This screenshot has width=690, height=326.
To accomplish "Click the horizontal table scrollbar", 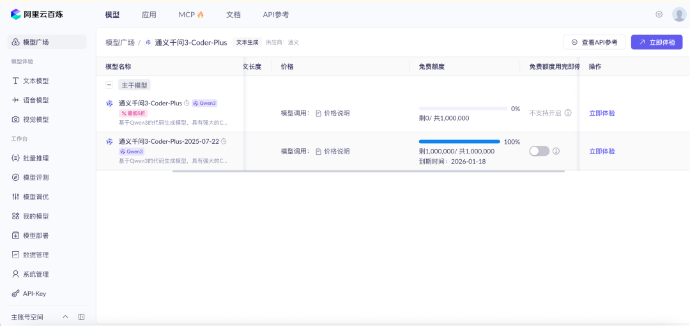I will click(x=369, y=171).
